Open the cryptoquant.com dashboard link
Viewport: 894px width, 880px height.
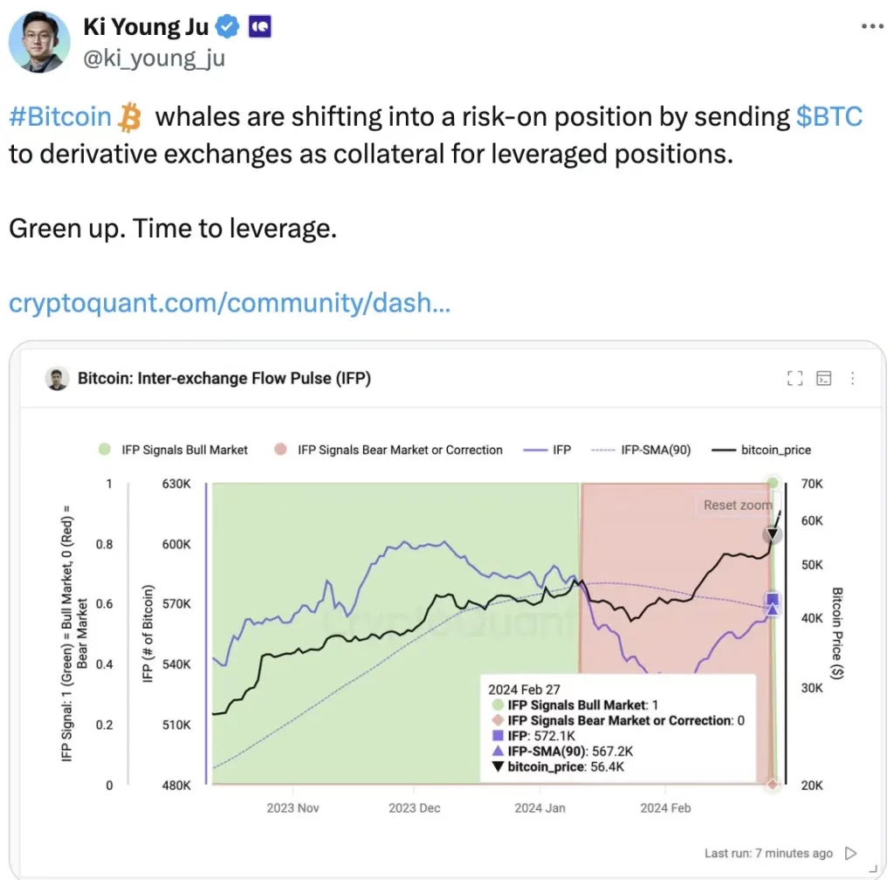(x=230, y=303)
